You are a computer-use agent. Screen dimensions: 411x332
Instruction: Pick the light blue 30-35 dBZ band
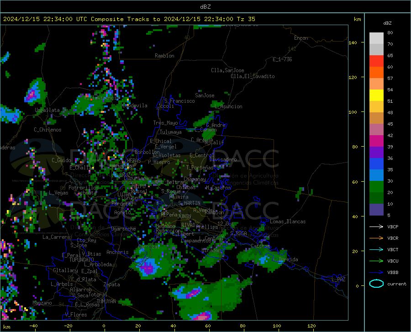pos(376,175)
